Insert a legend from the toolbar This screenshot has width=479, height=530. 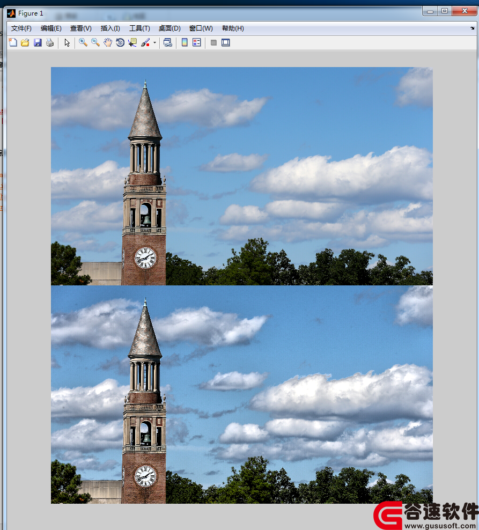pos(197,42)
